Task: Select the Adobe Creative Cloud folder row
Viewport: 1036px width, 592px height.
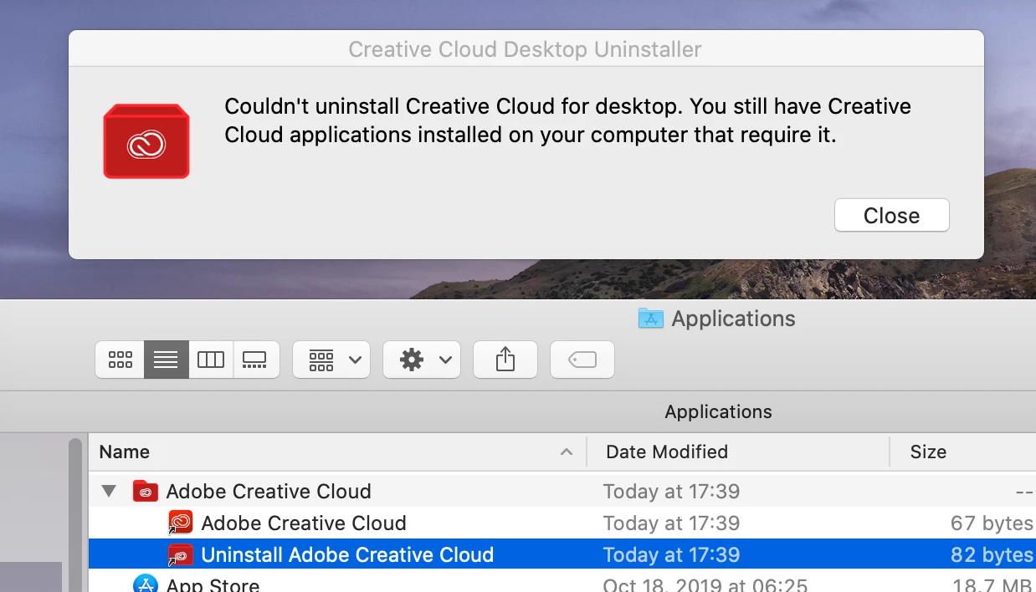Action: [562, 491]
